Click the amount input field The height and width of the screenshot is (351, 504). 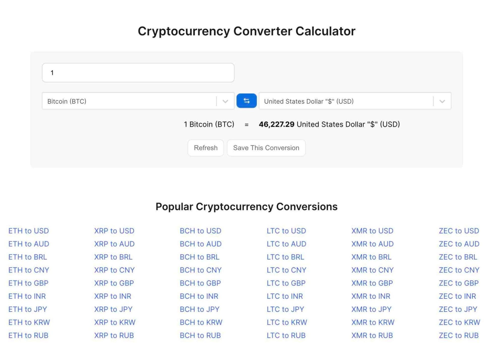click(138, 72)
